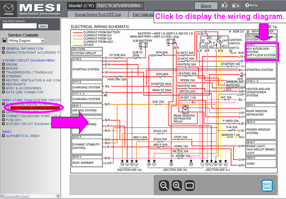Open the Wiring Diagram service contents dropdown
286x199 pixels.
click(27, 40)
